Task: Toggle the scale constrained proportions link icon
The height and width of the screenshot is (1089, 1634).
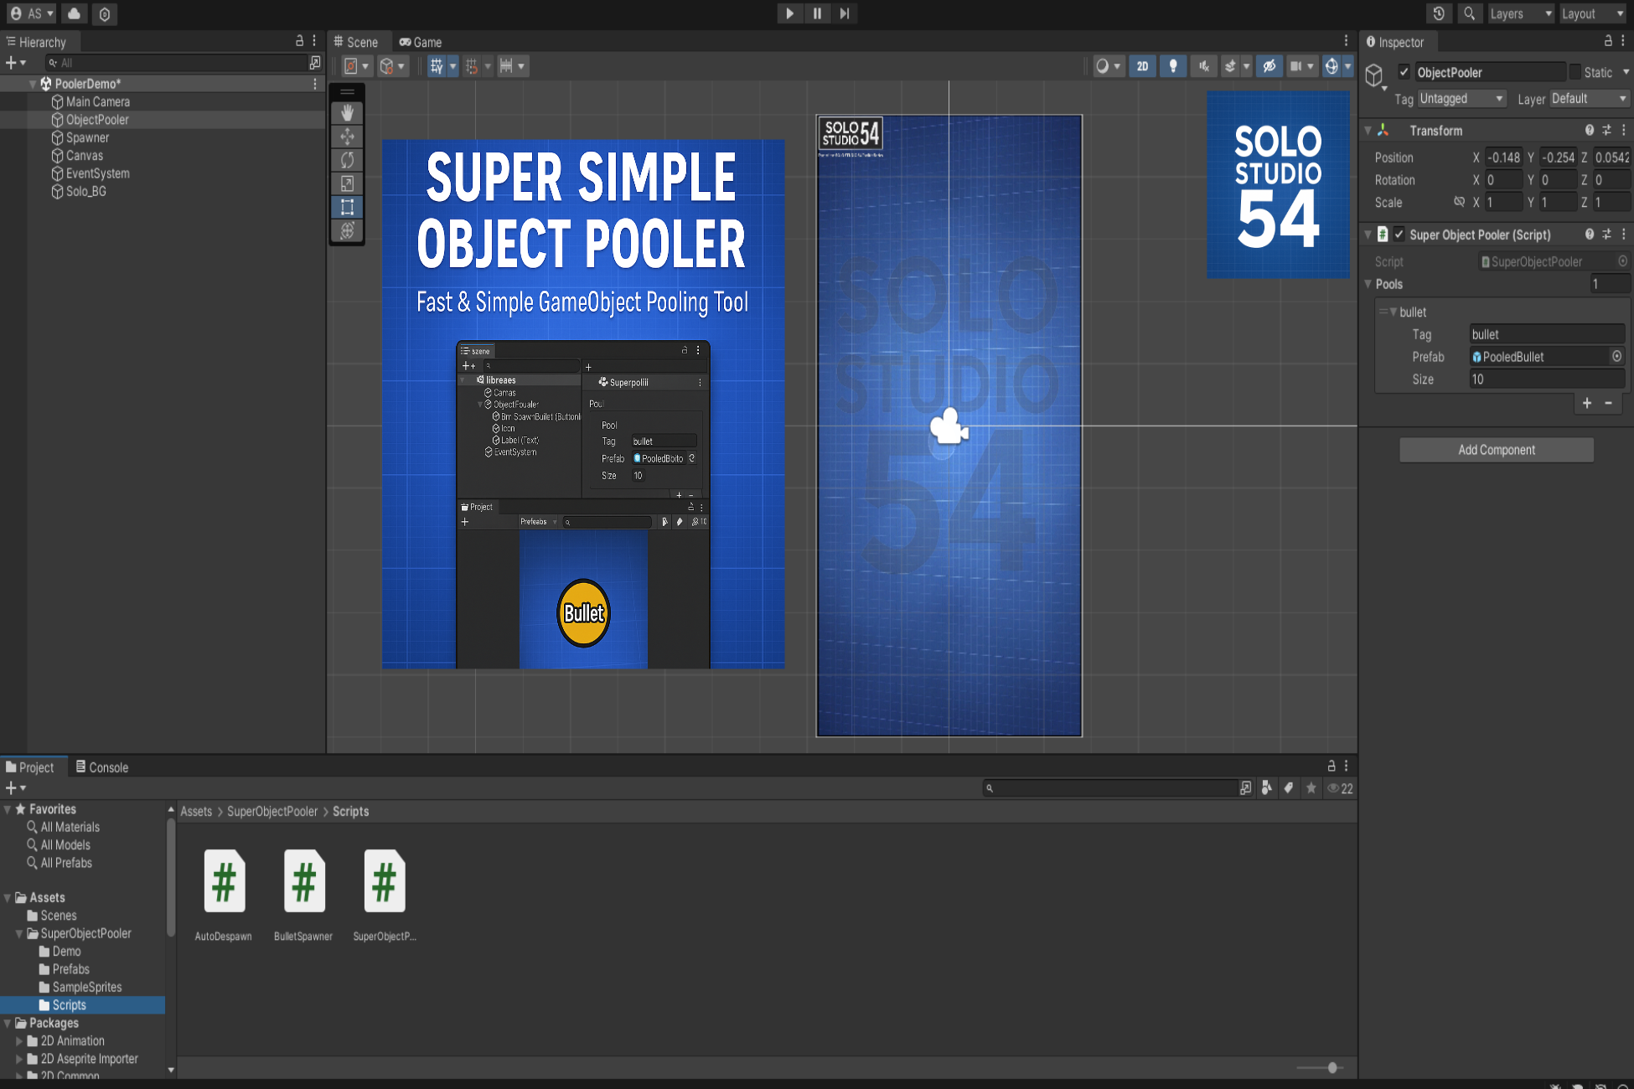Action: [1459, 202]
